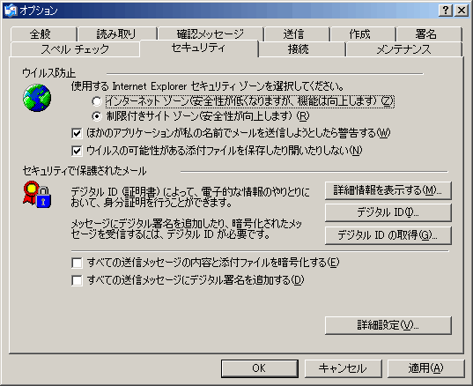Switch to the 確認メッセージ tab
The image size is (473, 386).
click(x=211, y=34)
